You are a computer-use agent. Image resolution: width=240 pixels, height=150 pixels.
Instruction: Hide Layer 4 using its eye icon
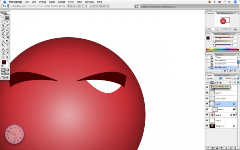207,93
